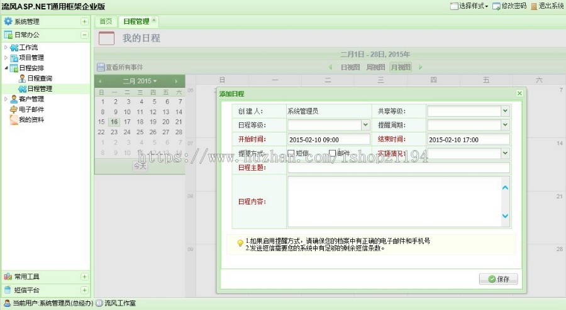Tick the 短信 reminder checkbox
This screenshot has width=566, height=310.
point(291,153)
